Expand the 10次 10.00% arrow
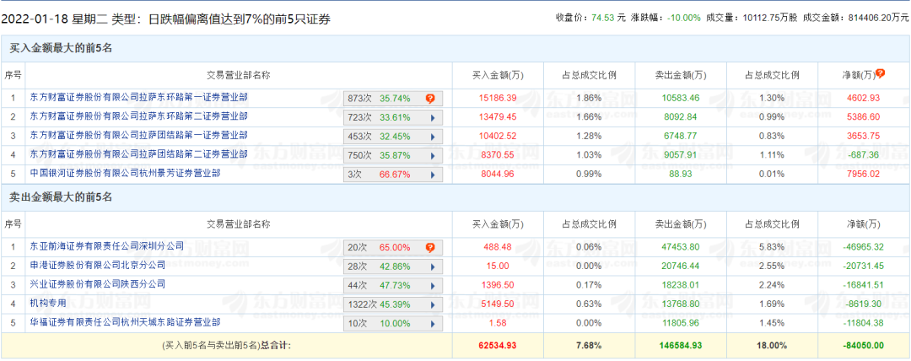911x361 pixels. pyautogui.click(x=432, y=323)
